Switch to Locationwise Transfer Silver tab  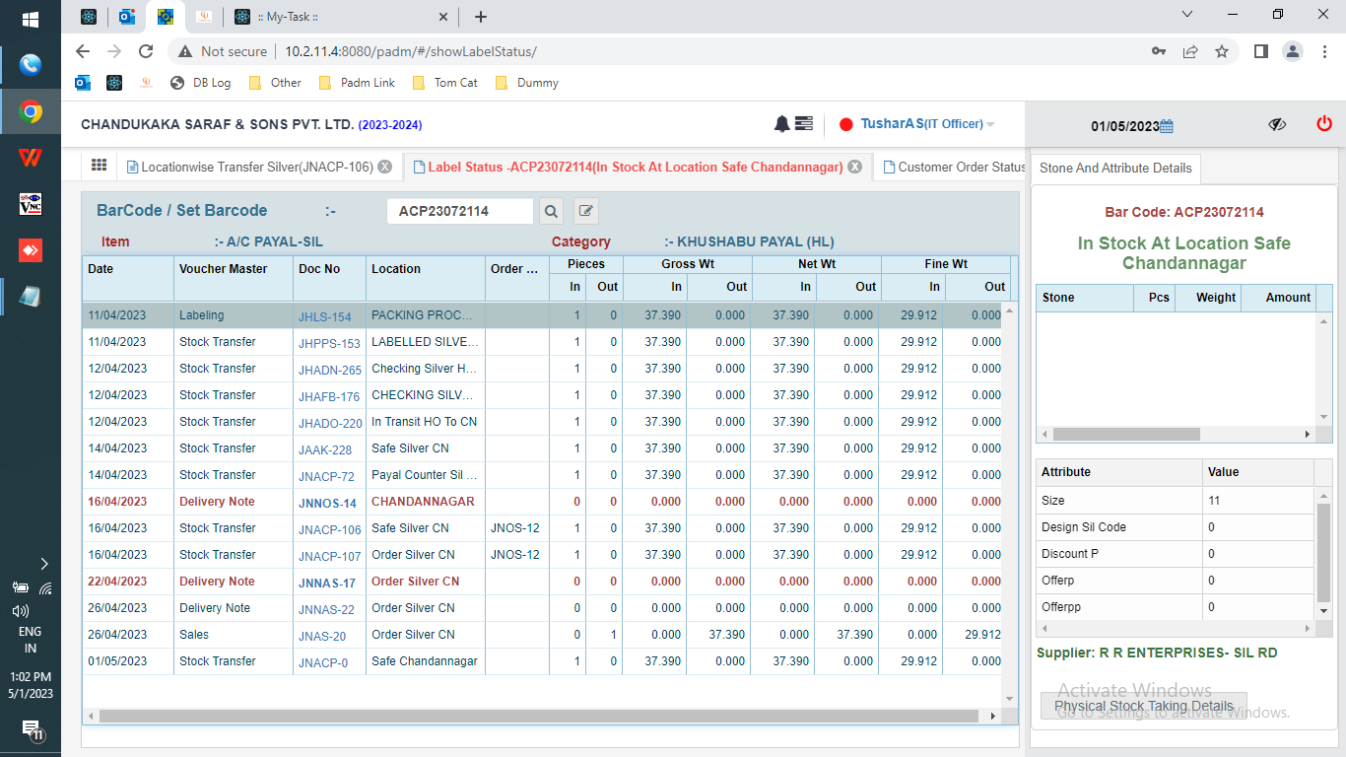(257, 168)
